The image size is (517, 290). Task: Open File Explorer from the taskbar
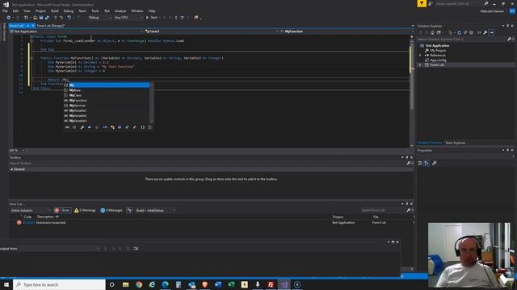(126, 284)
